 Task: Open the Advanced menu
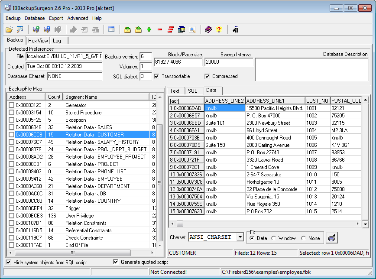click(x=78, y=18)
